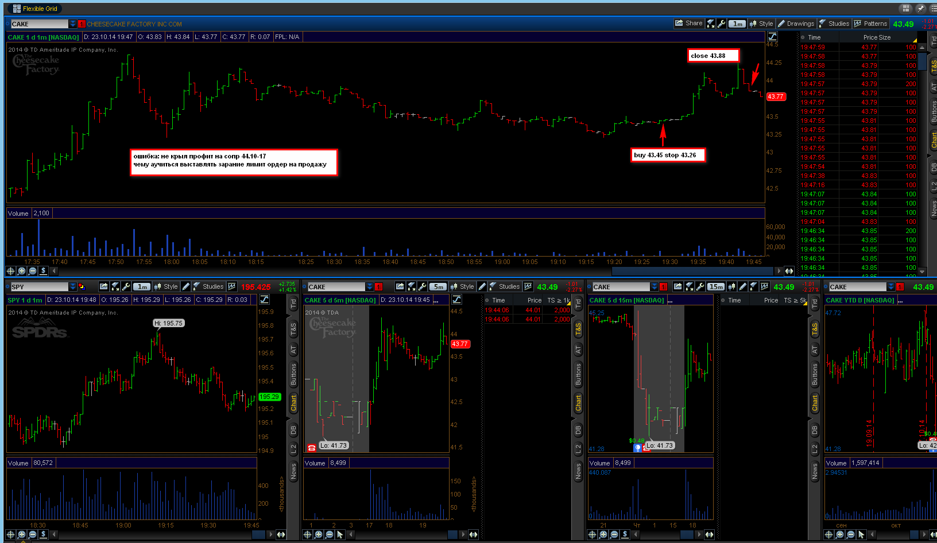Expand symbol dropdown of CAKE 15m panel
This screenshot has height=543, width=937.
click(655, 286)
